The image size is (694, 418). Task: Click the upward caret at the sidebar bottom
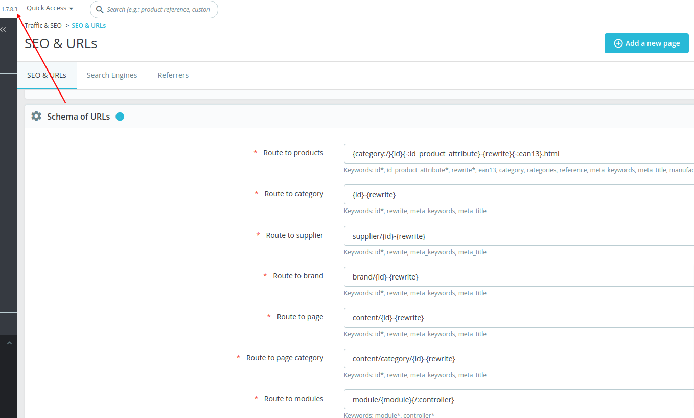tap(8, 343)
